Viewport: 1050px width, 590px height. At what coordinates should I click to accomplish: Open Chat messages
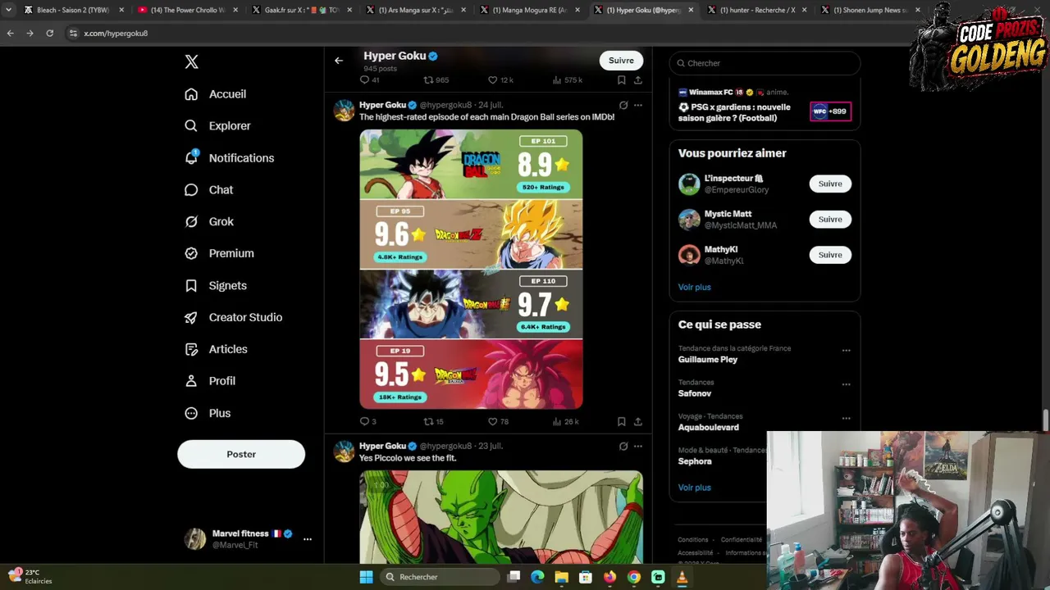pyautogui.click(x=209, y=190)
